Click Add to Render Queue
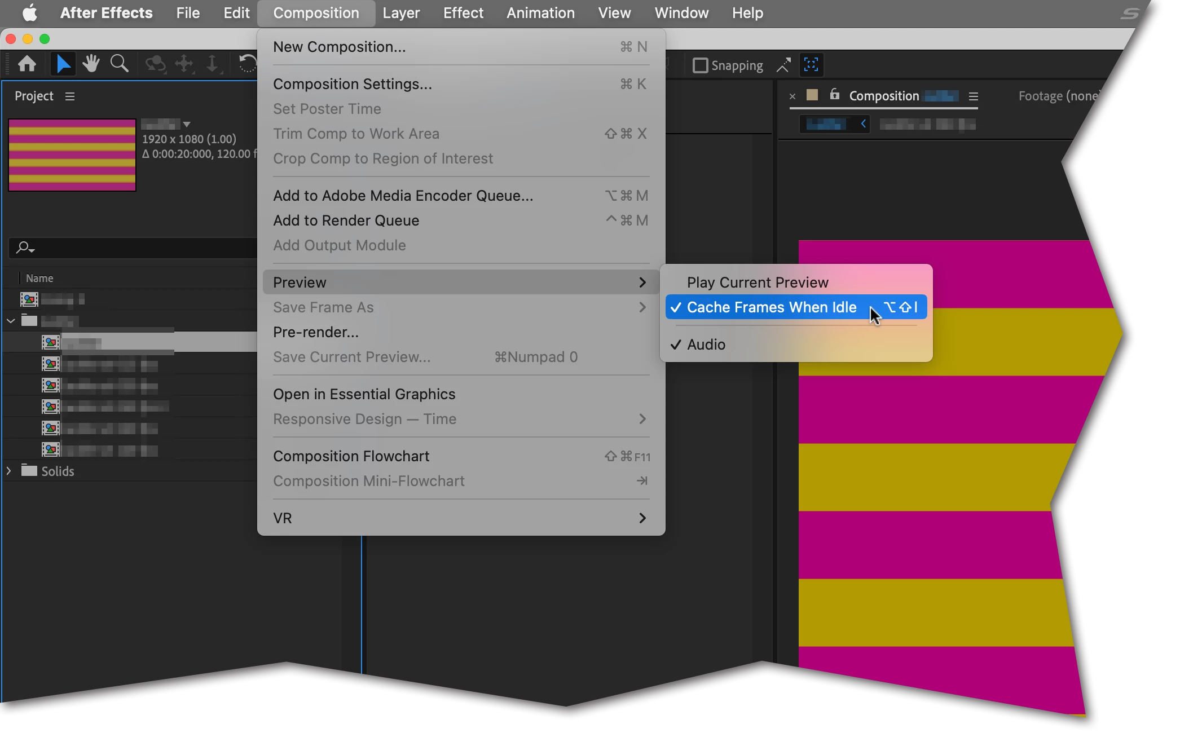The height and width of the screenshot is (746, 1180). (346, 220)
